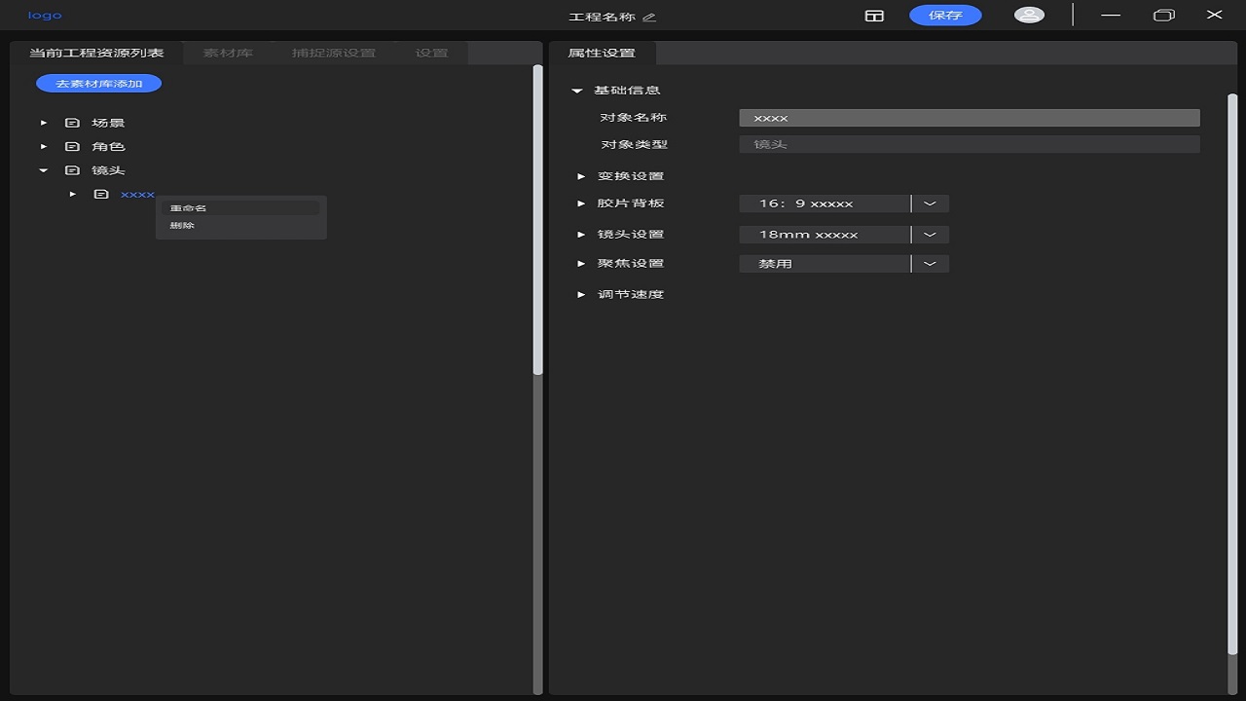Expand the 场景 tree node
The width and height of the screenshot is (1246, 701).
(x=44, y=123)
